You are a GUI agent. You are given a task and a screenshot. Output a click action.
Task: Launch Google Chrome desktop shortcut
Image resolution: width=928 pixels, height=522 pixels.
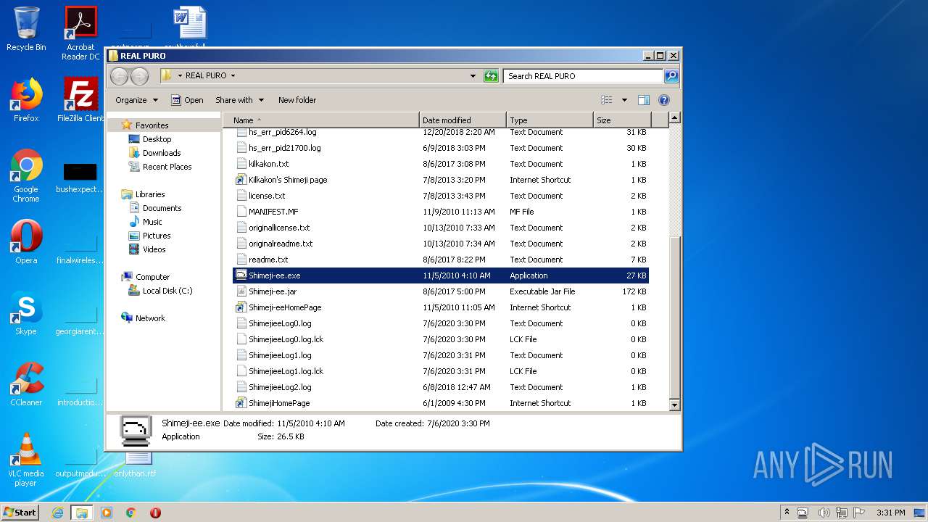click(26, 175)
